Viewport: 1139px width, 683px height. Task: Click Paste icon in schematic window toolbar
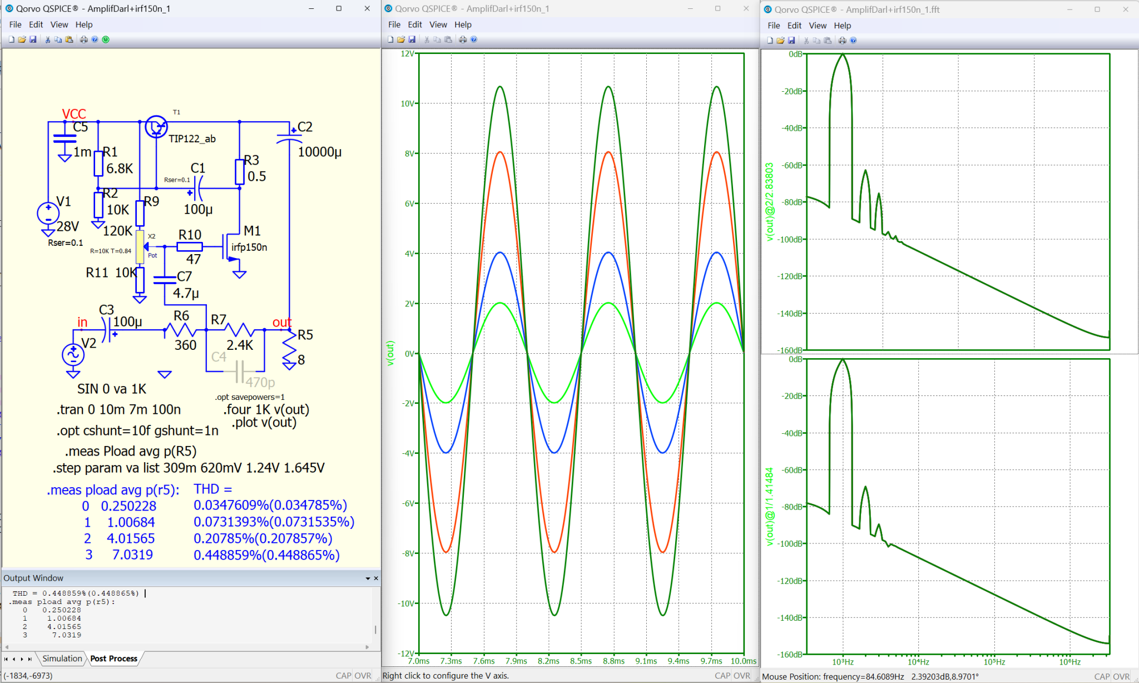(69, 39)
